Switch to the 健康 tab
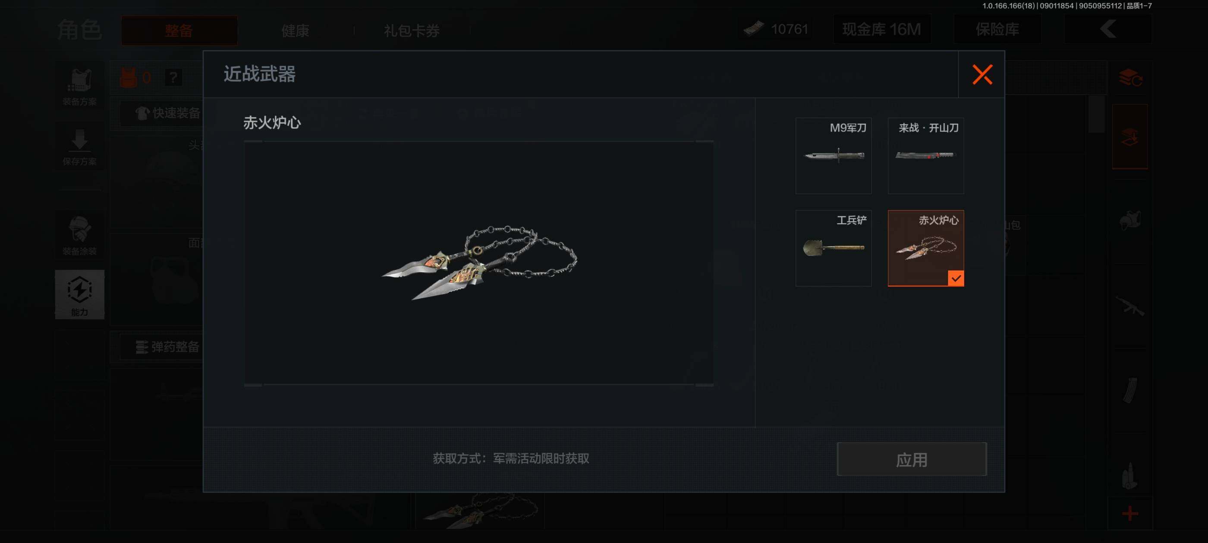The image size is (1208, 543). [295, 31]
